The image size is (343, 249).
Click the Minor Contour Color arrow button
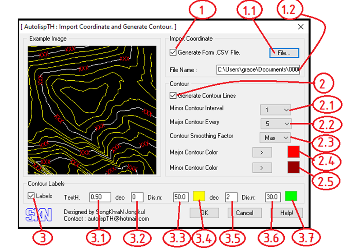pos(262,168)
